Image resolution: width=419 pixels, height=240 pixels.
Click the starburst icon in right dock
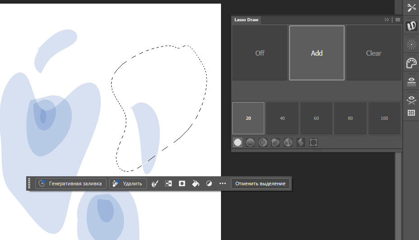pos(411,44)
